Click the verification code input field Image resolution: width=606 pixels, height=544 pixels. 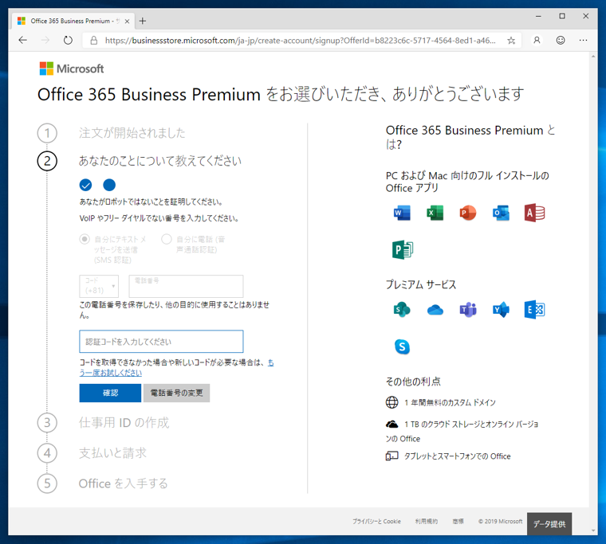click(x=161, y=342)
